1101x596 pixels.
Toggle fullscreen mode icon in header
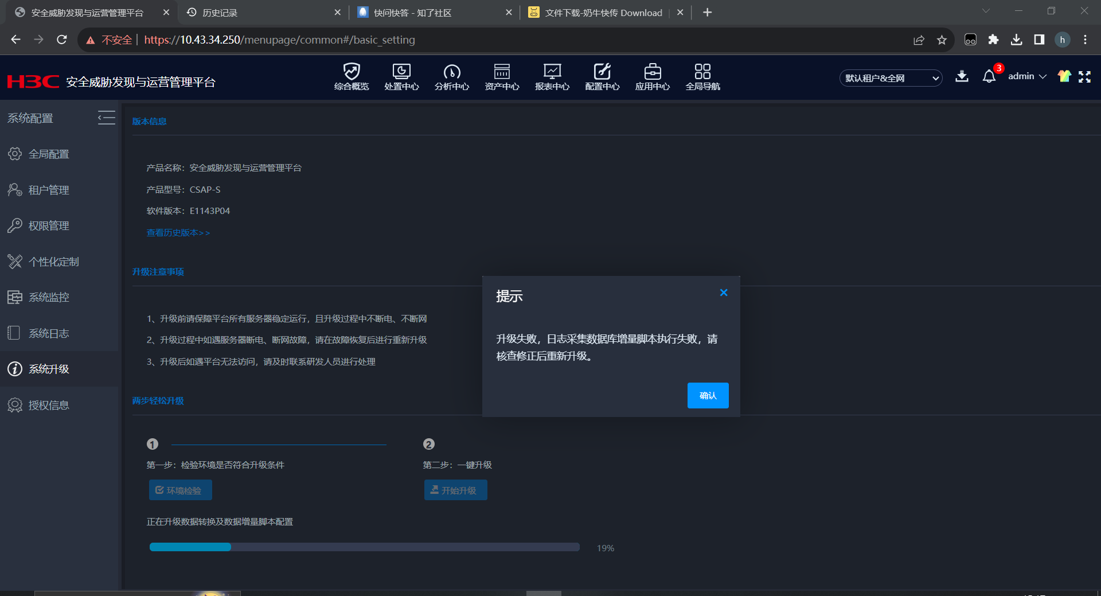[1084, 77]
